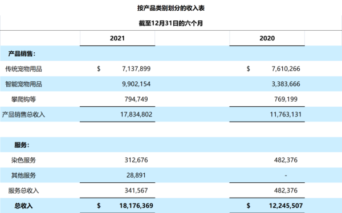The height and width of the screenshot is (213, 342).
Task: Select the 17,834,802 total cell
Action: click(x=136, y=114)
